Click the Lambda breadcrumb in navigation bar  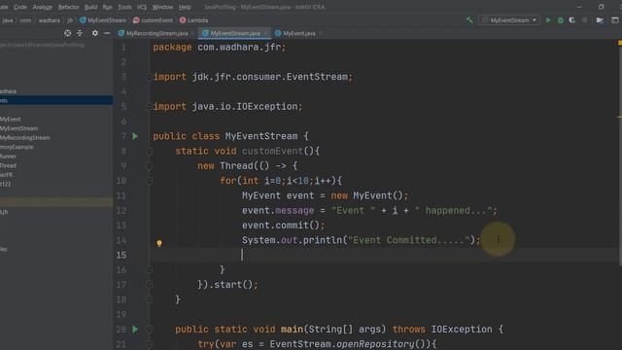[193, 20]
